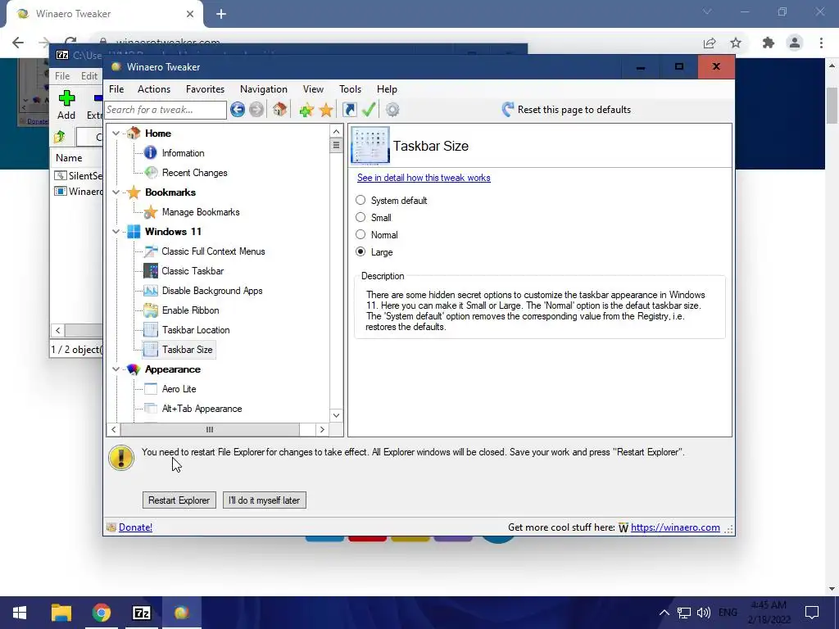Open the https://winaero.com link
The width and height of the screenshot is (839, 629).
[x=675, y=527]
